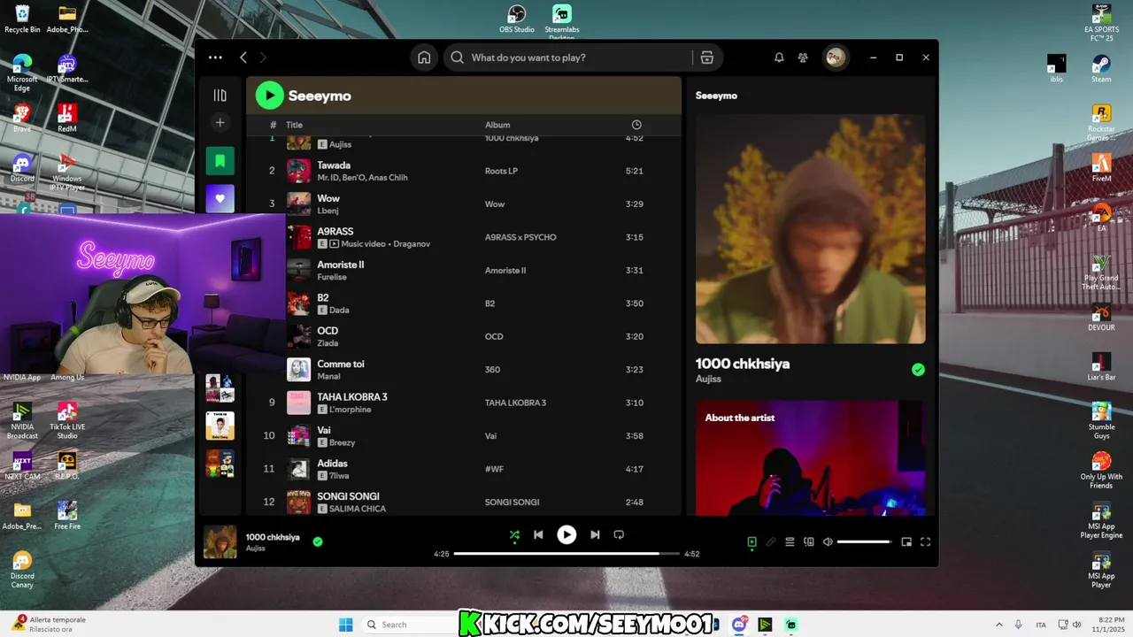Viewport: 1133px width, 637px height.
Task: Open the Discord desktop shortcut
Action: (x=22, y=167)
